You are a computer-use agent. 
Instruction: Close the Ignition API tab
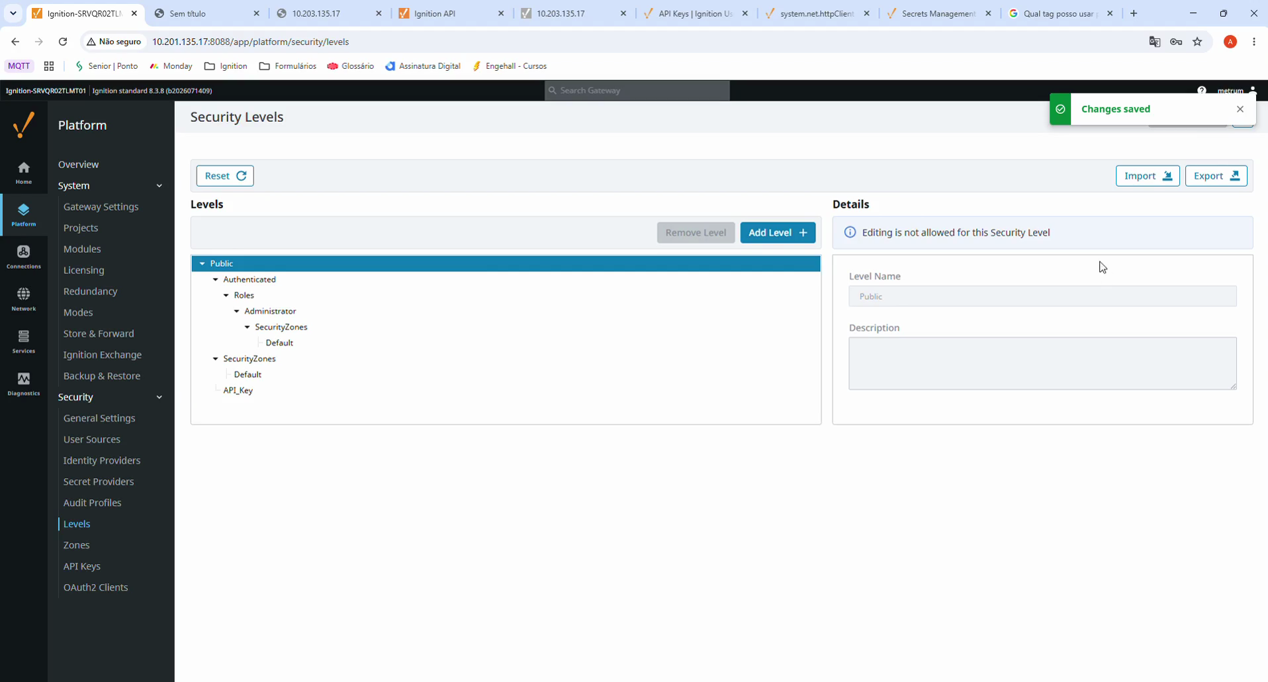(501, 13)
